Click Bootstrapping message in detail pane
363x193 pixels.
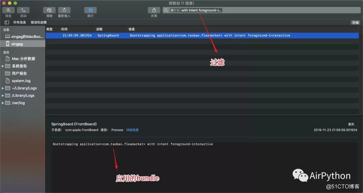tap(133, 144)
